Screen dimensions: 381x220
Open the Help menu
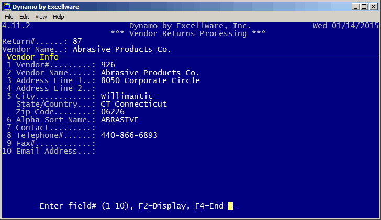tap(58, 17)
